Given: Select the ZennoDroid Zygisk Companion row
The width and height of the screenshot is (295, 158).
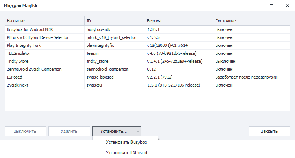Looking at the screenshot, I should pos(147,69).
